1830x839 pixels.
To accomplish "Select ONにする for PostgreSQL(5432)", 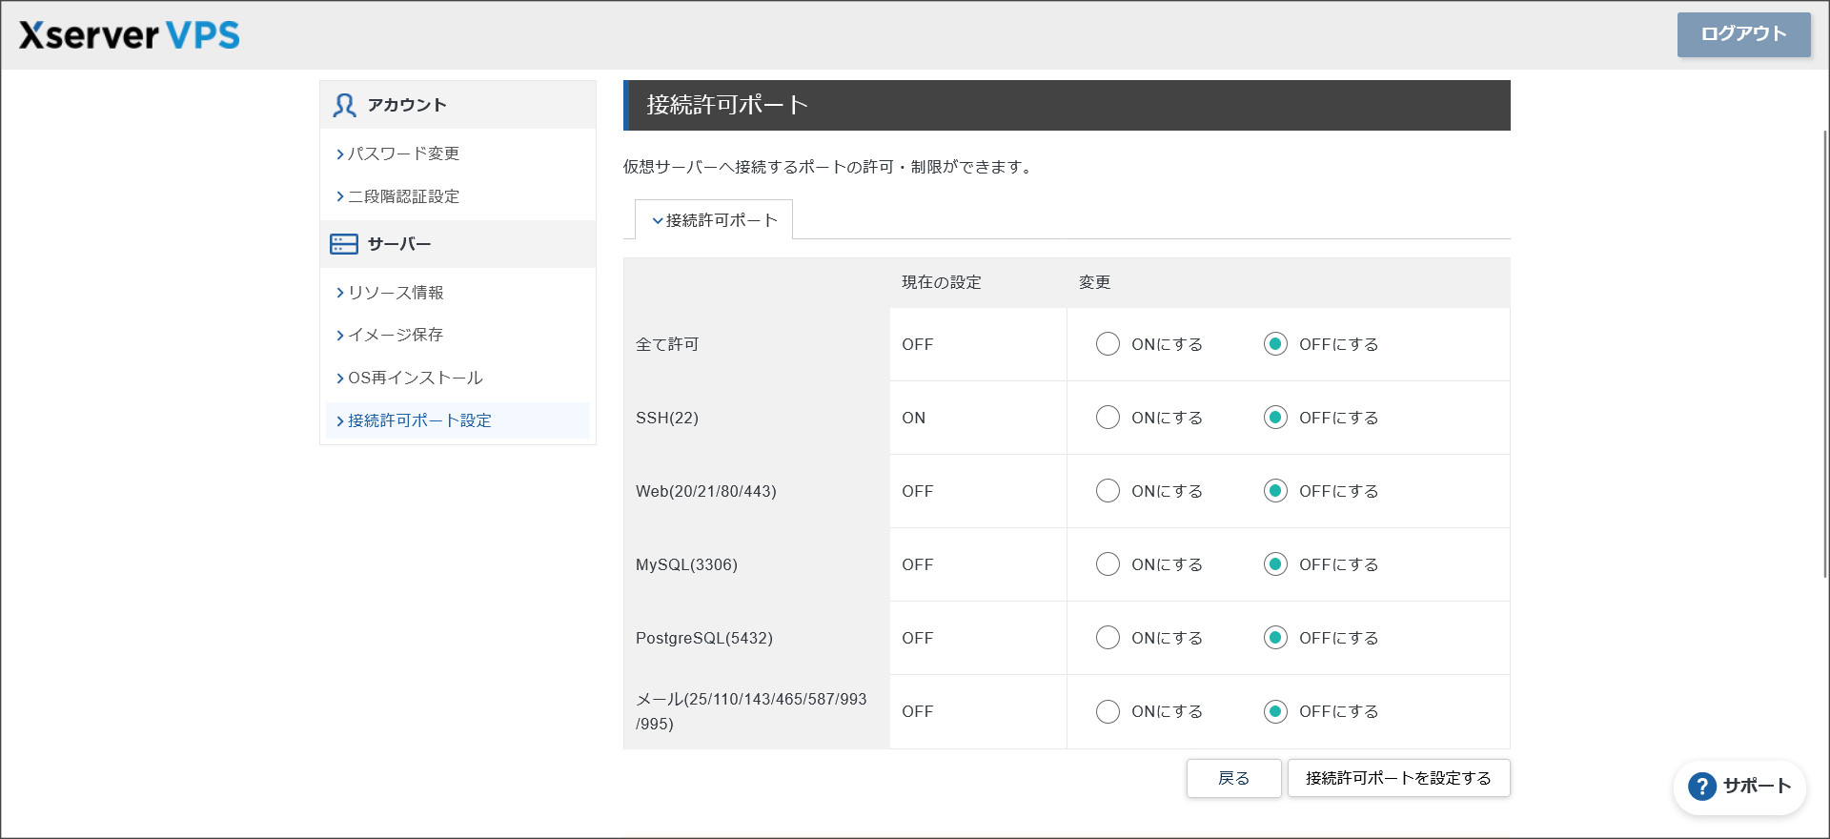I will point(1108,638).
